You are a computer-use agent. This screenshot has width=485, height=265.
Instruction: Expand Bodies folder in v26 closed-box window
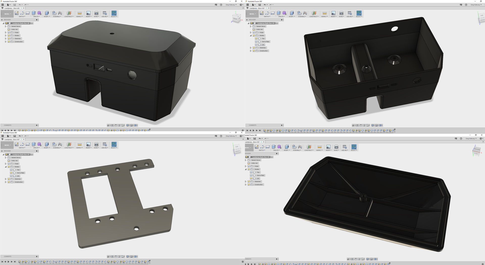pyautogui.click(x=6, y=36)
